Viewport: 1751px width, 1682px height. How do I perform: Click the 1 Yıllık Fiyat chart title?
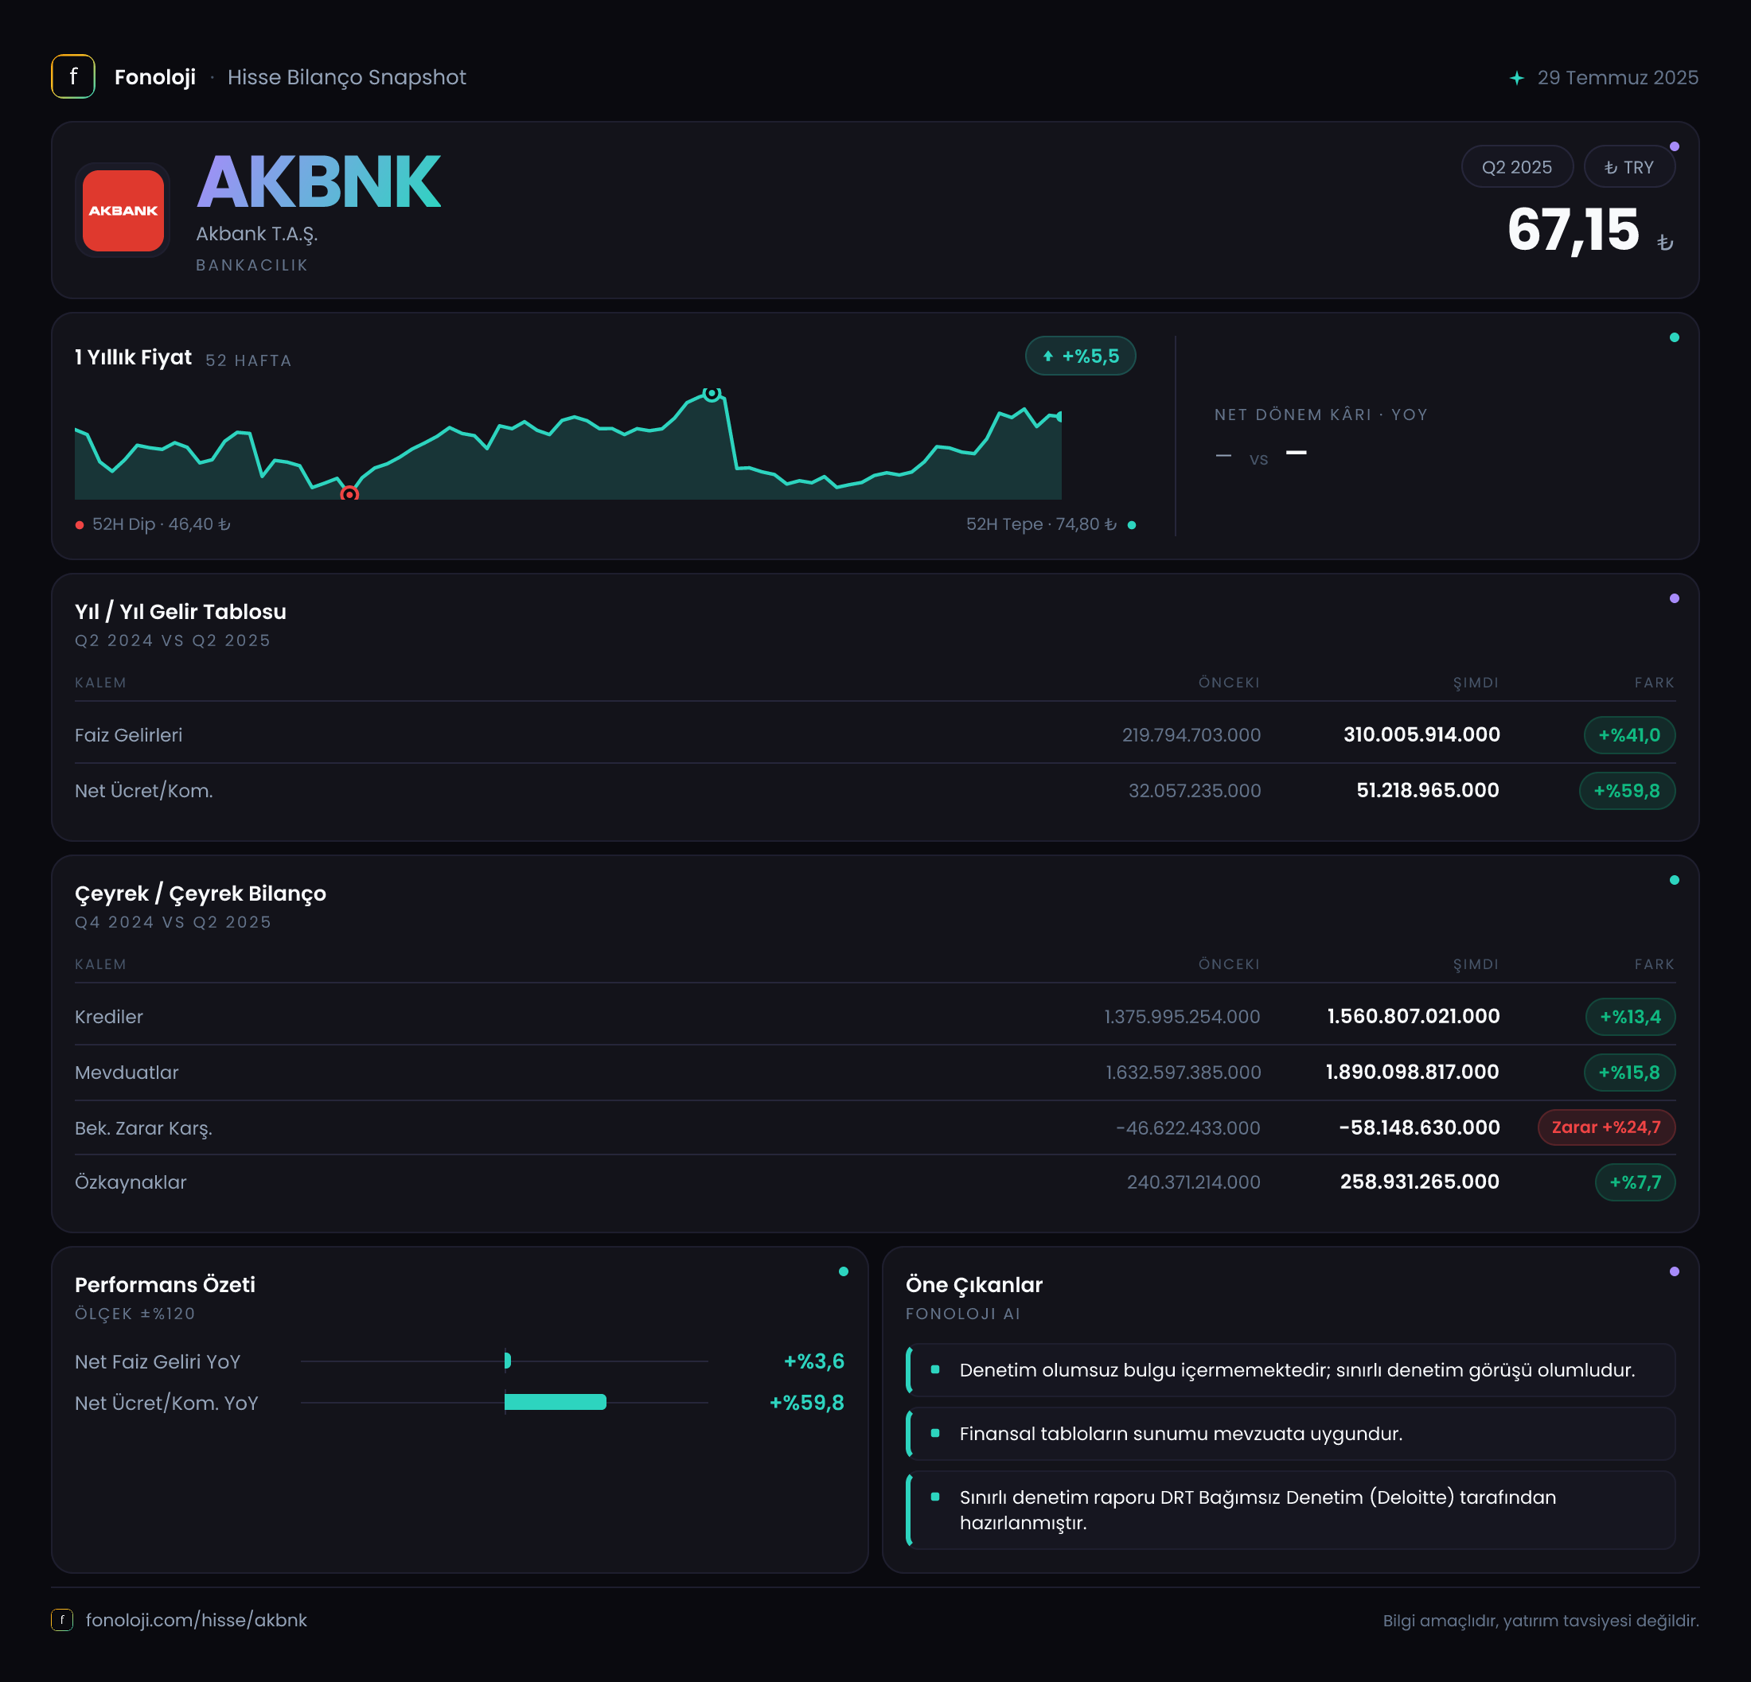coord(133,357)
